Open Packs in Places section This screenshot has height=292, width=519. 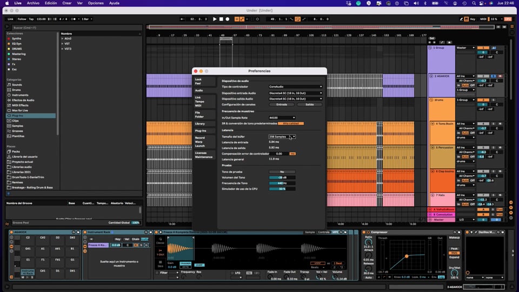16,151
